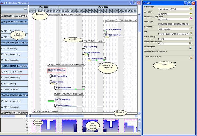Open the Resource folder icon
The width and height of the screenshot is (197, 136).
coord(191,28)
